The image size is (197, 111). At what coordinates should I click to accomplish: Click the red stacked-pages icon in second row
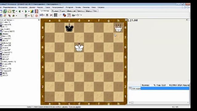9,16
